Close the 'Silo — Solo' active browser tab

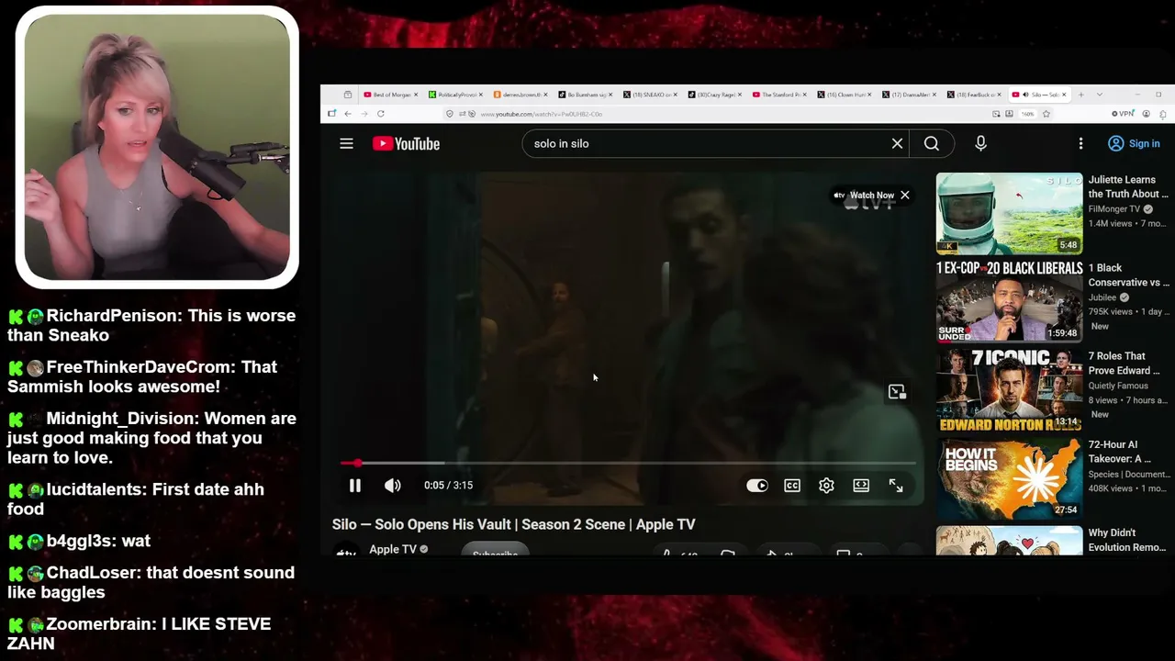(1065, 95)
